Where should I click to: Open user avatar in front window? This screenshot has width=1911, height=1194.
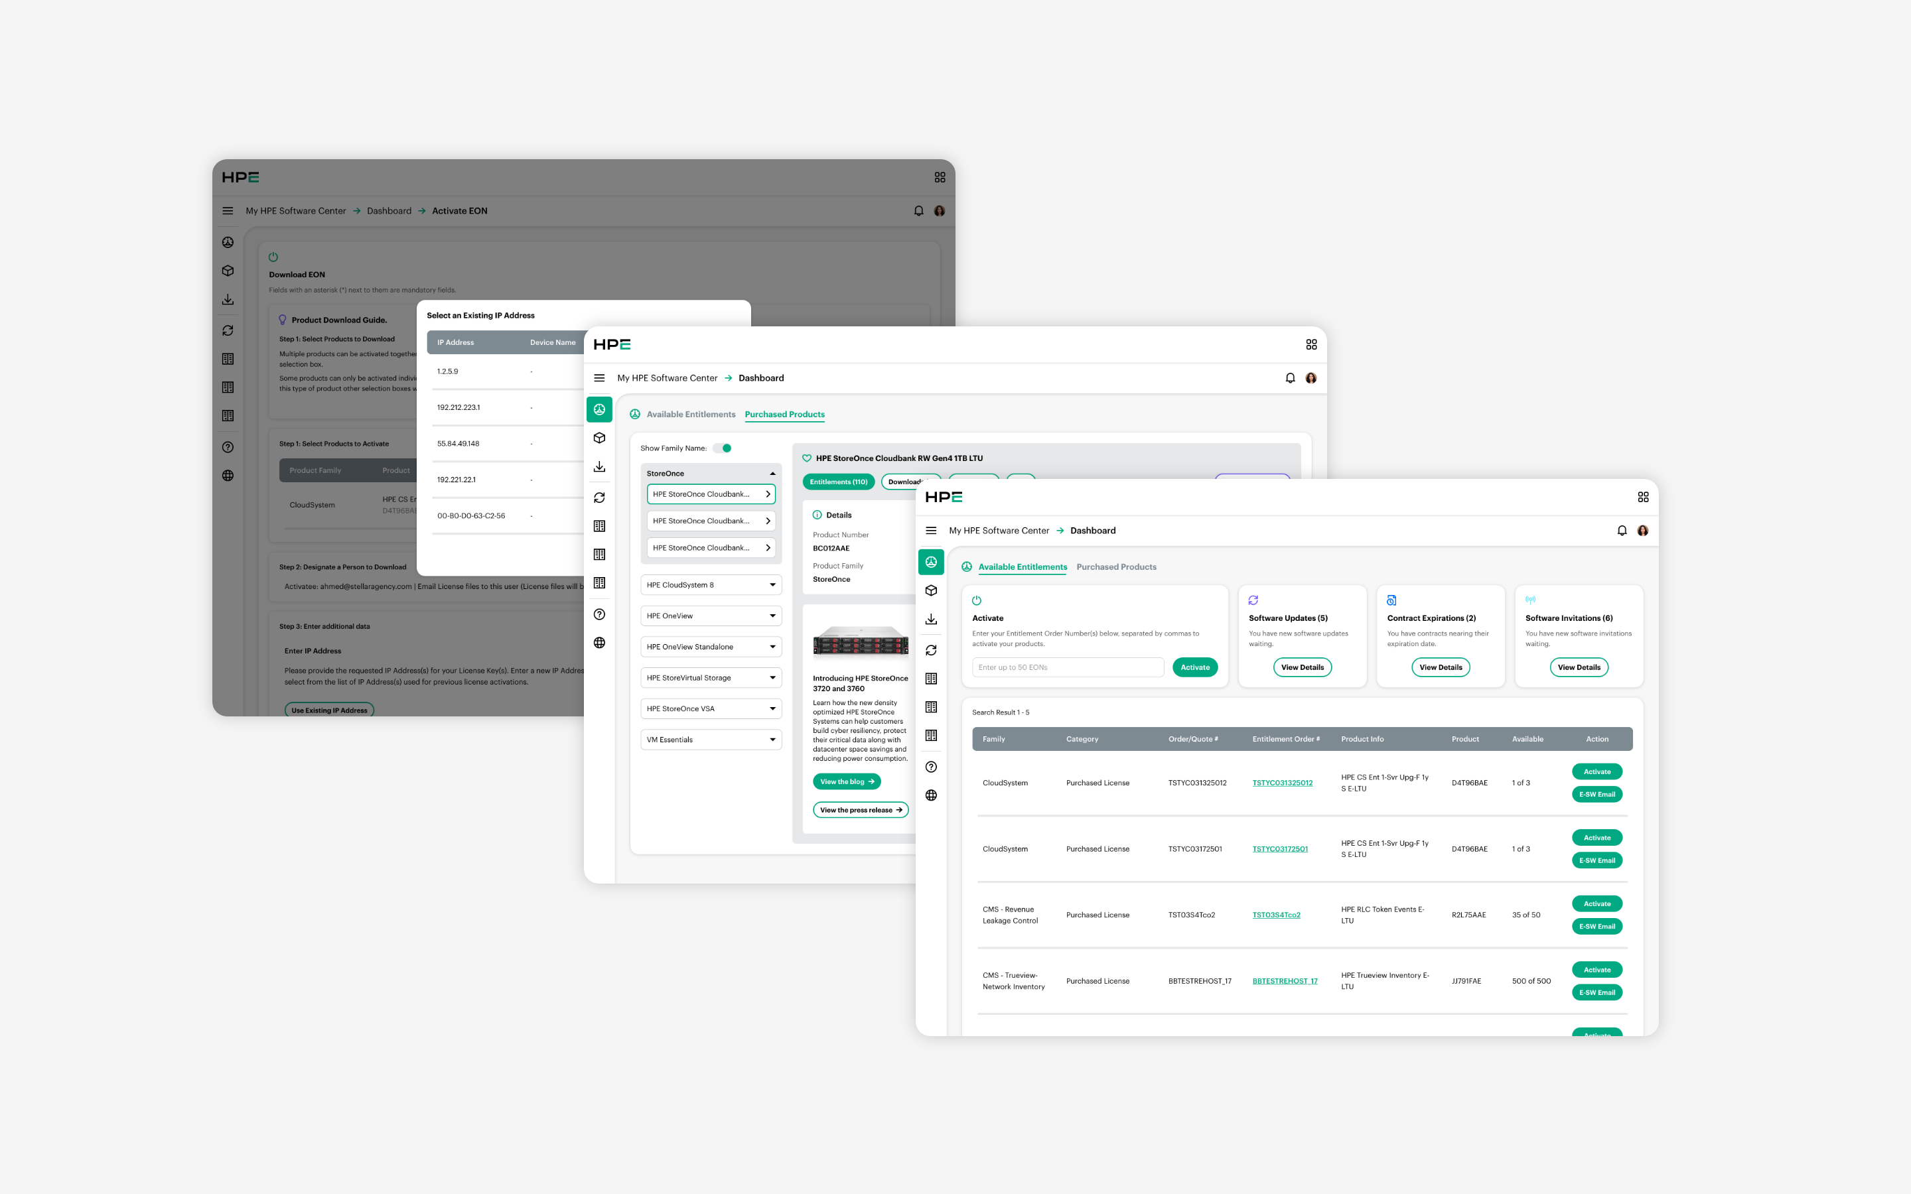(1642, 531)
